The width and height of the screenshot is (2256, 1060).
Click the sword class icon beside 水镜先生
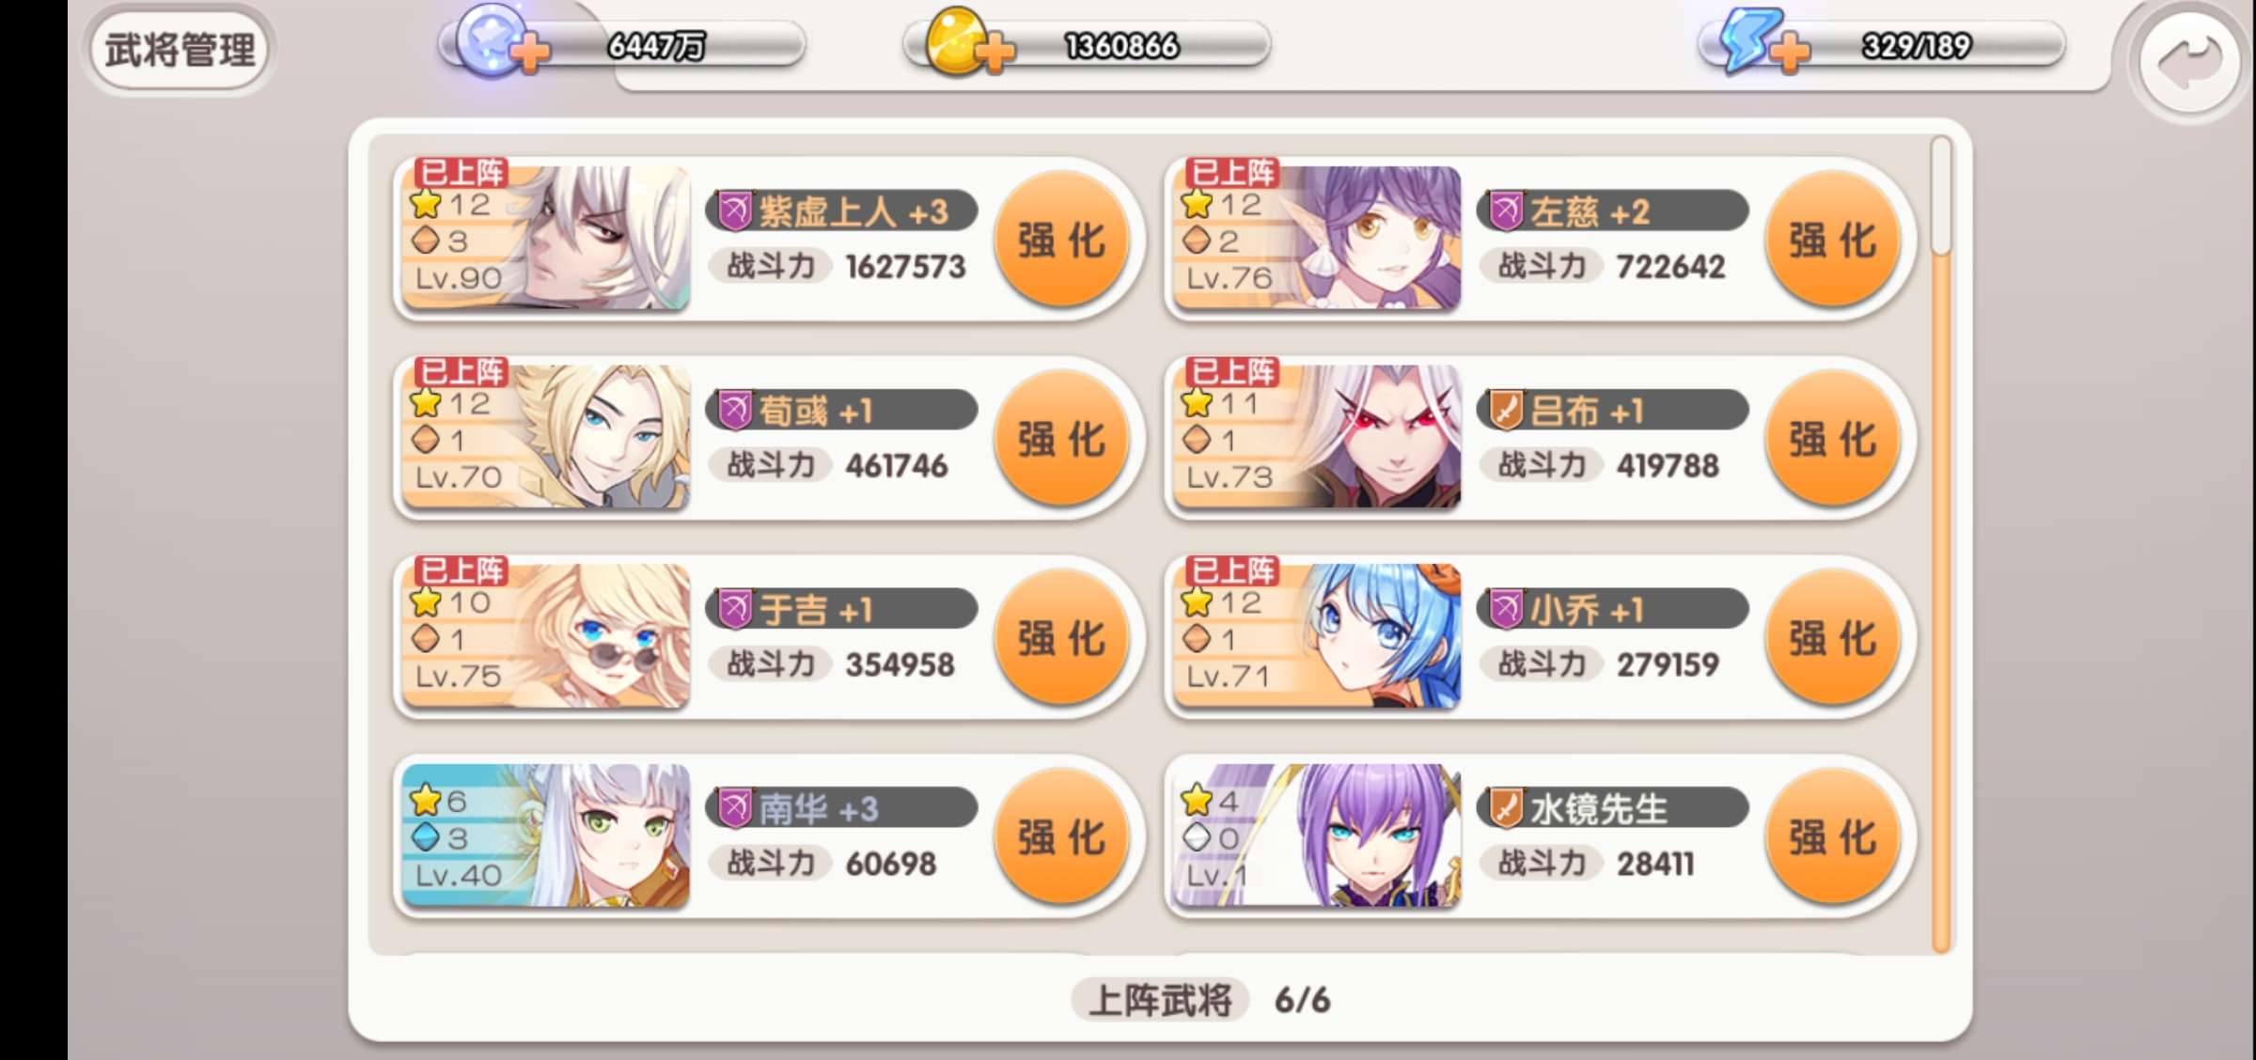[1506, 808]
